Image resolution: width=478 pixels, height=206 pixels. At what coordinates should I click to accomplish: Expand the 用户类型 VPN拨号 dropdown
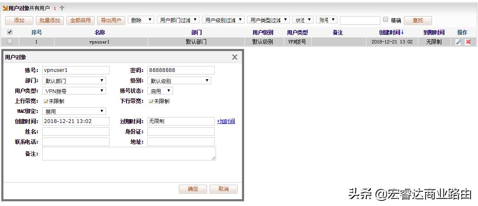pos(74,91)
